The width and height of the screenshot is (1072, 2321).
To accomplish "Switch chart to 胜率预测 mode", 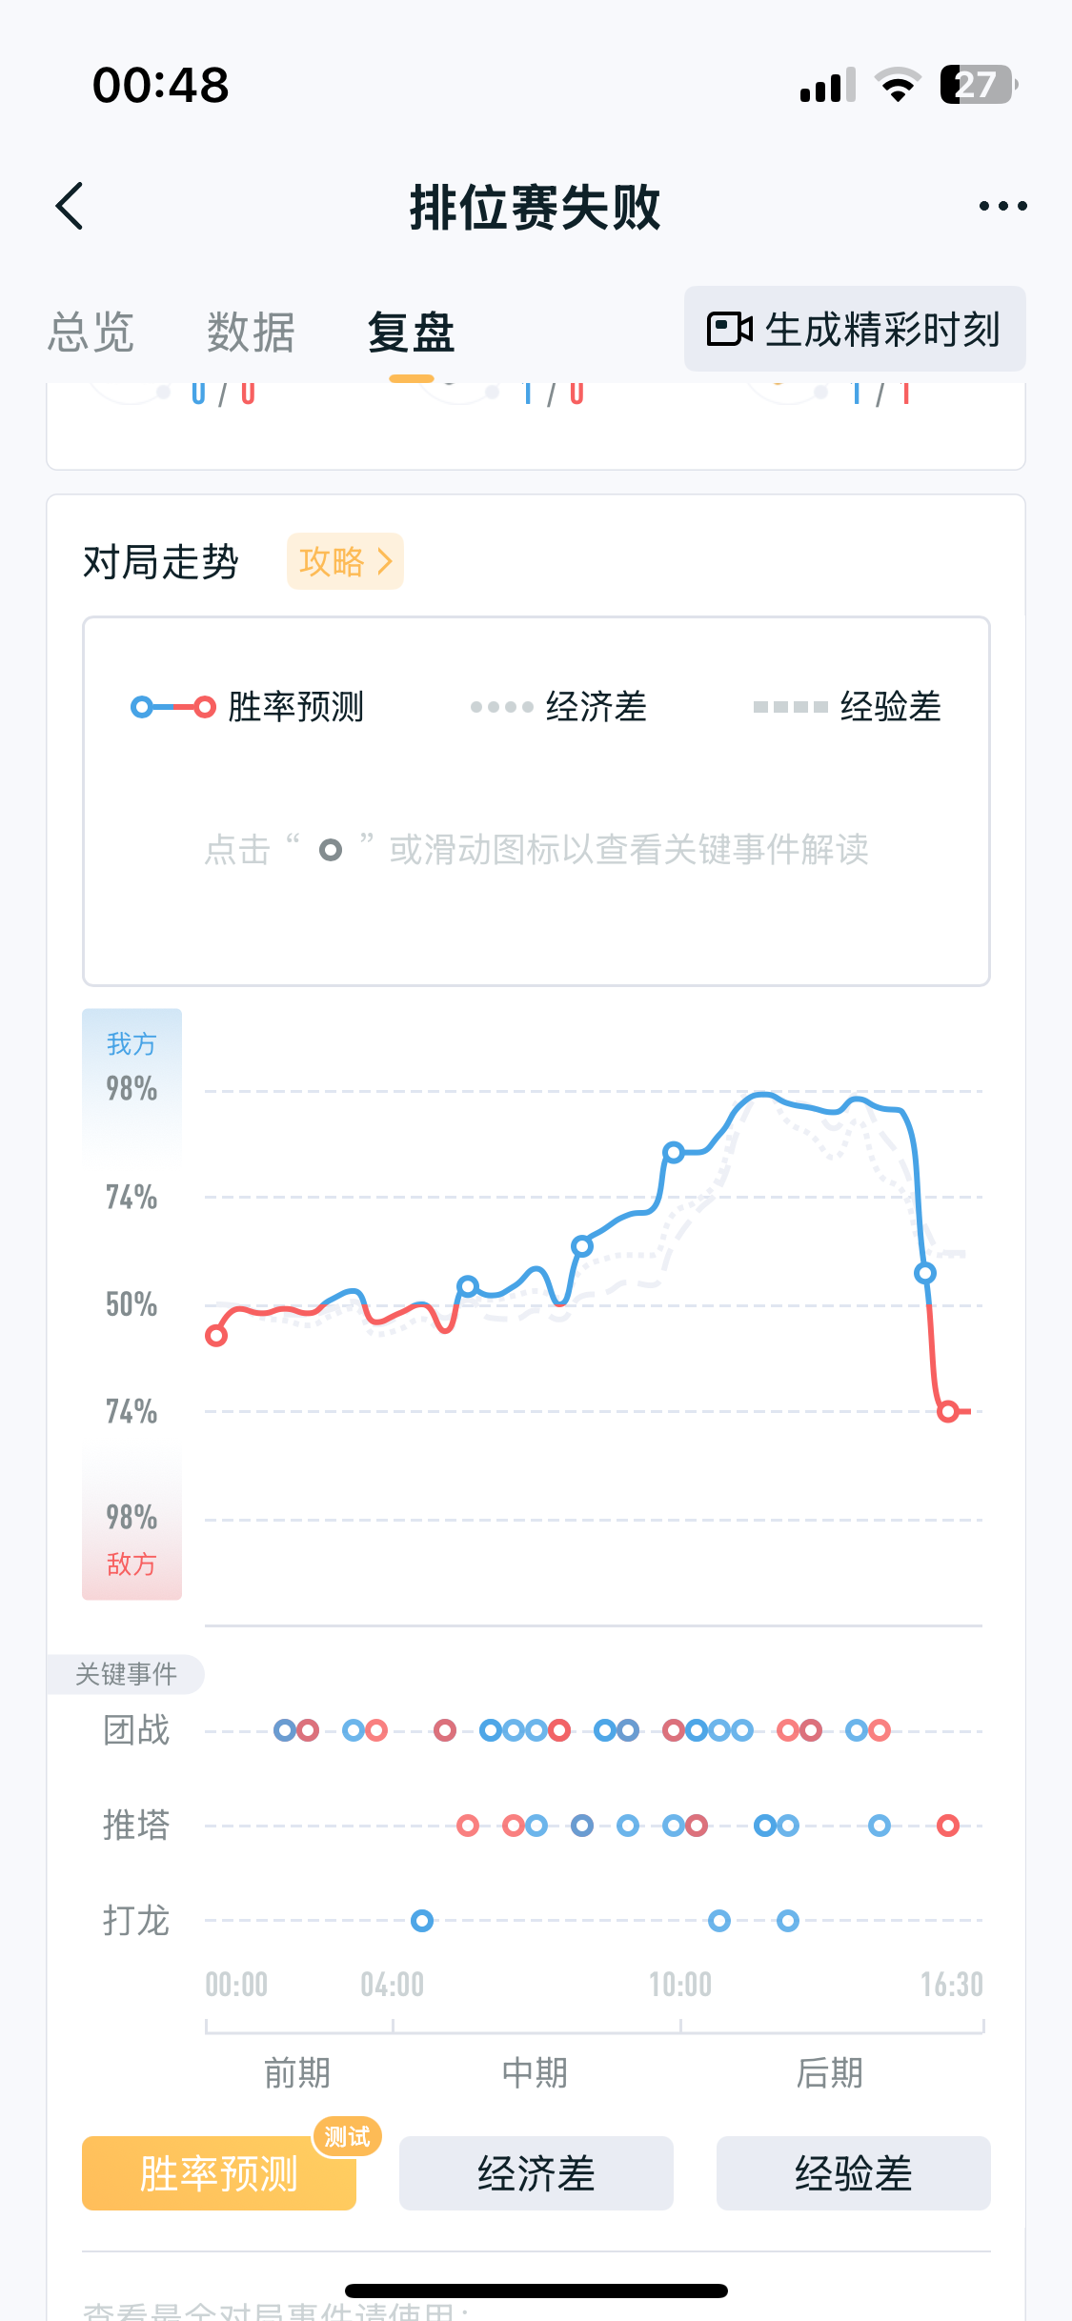I will (x=219, y=2173).
